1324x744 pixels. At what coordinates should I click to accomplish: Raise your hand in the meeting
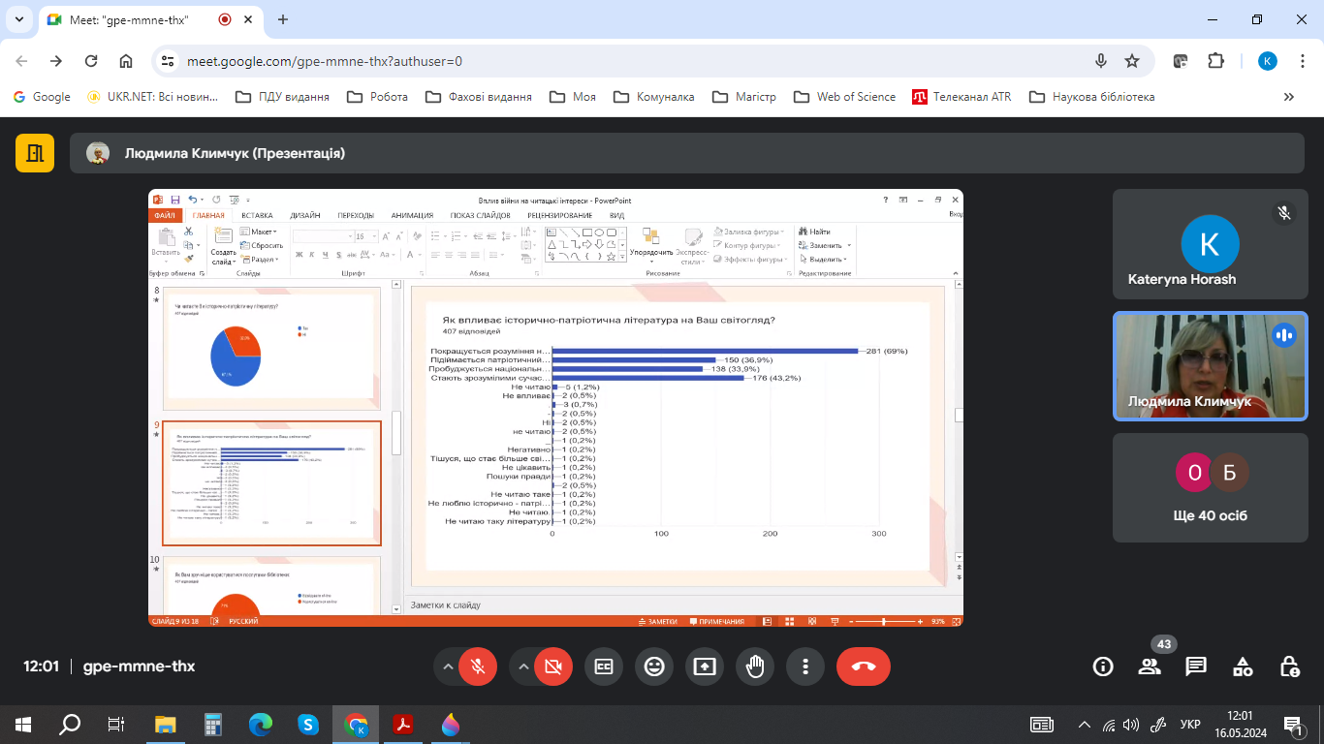point(755,666)
